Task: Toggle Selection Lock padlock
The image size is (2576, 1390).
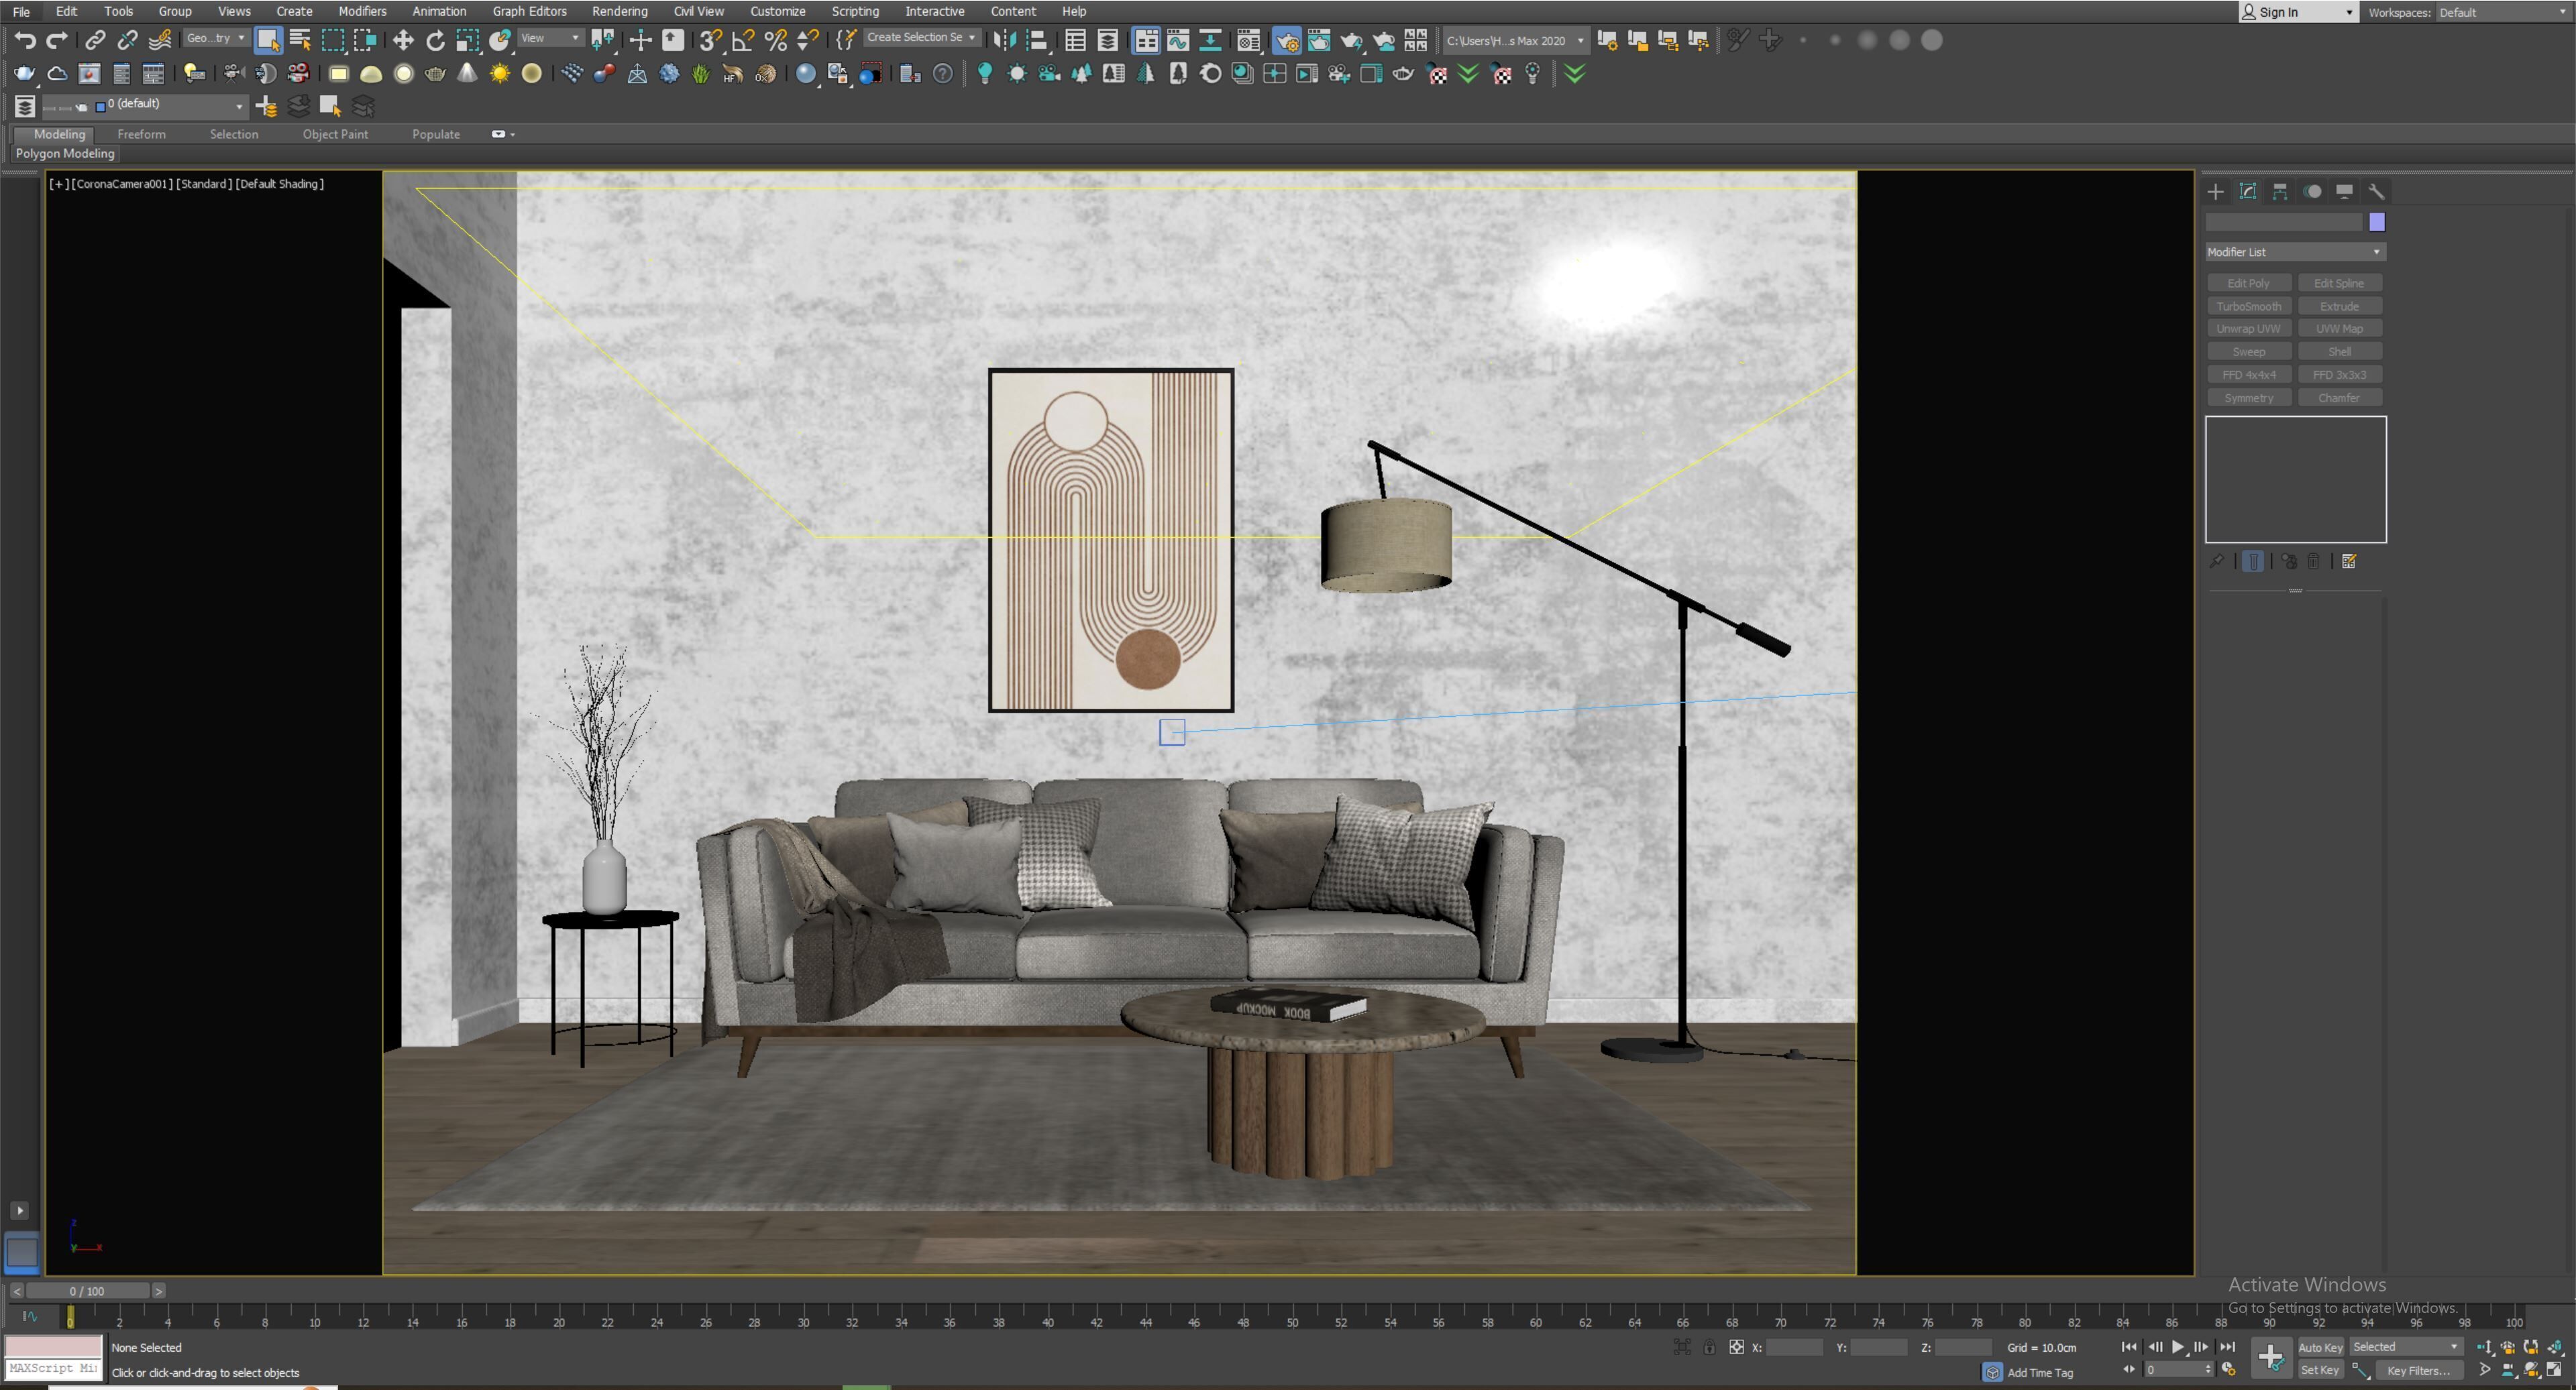Action: pos(1709,1348)
